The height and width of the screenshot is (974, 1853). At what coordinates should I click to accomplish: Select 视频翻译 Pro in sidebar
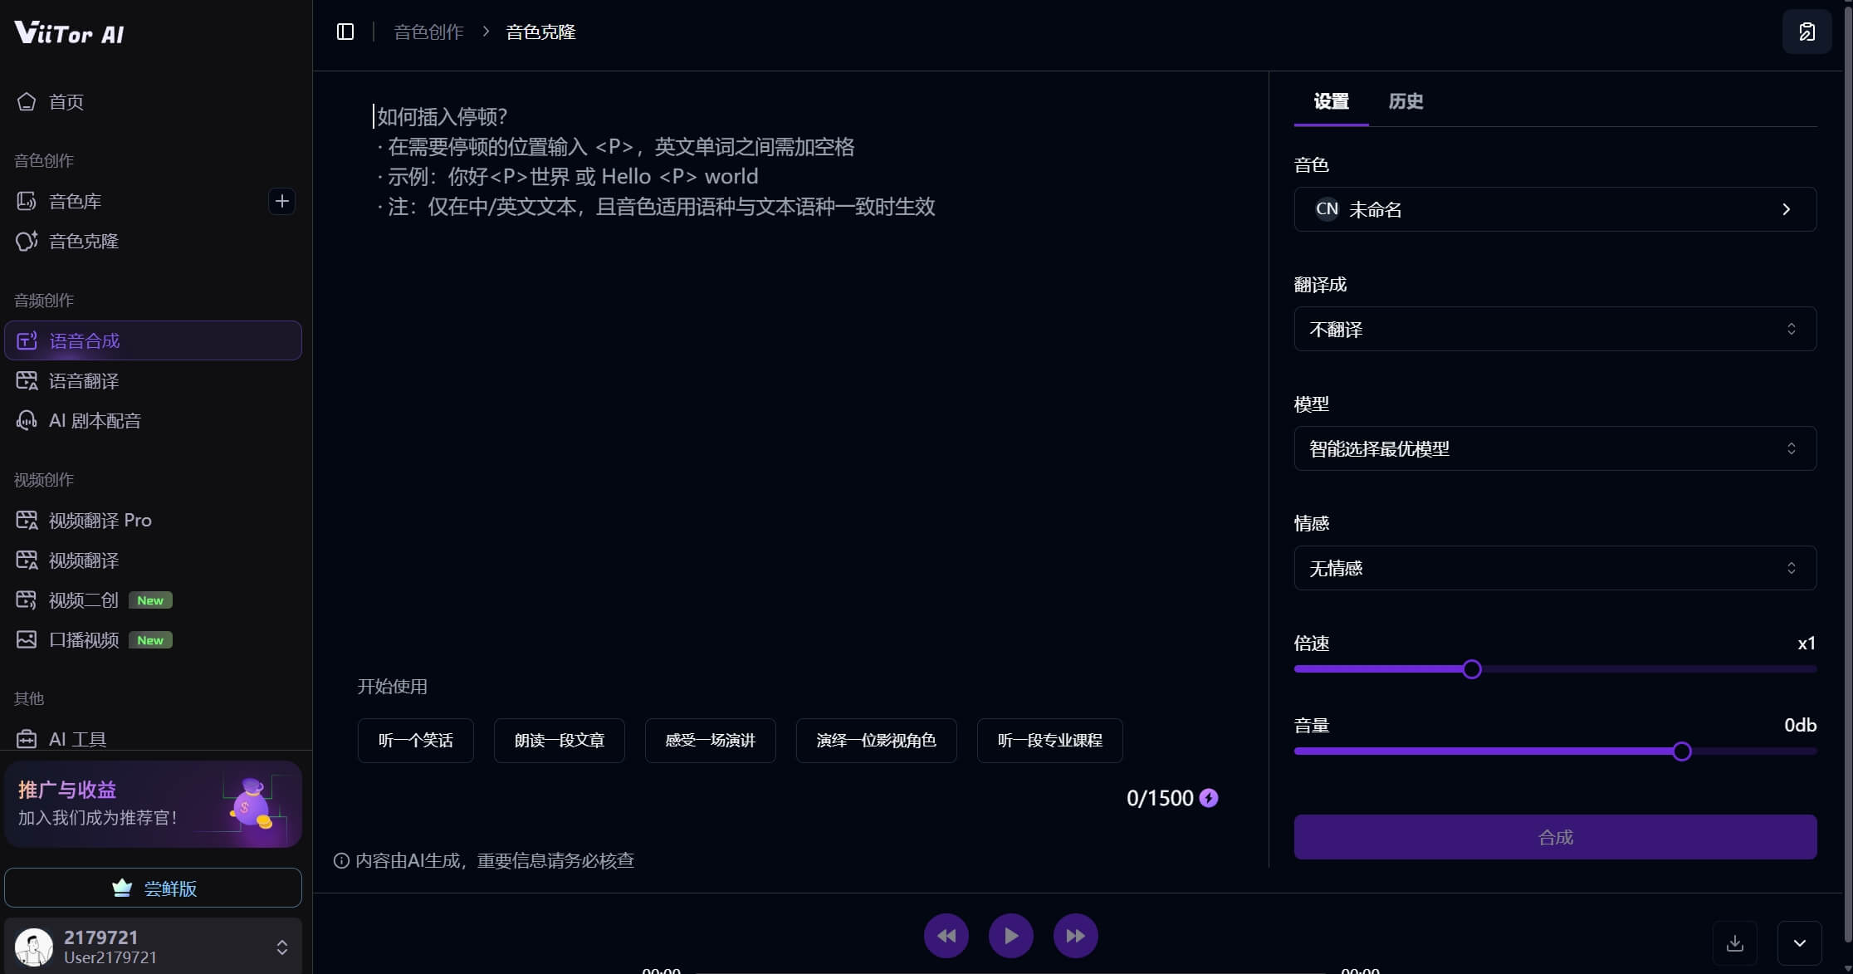(x=100, y=521)
